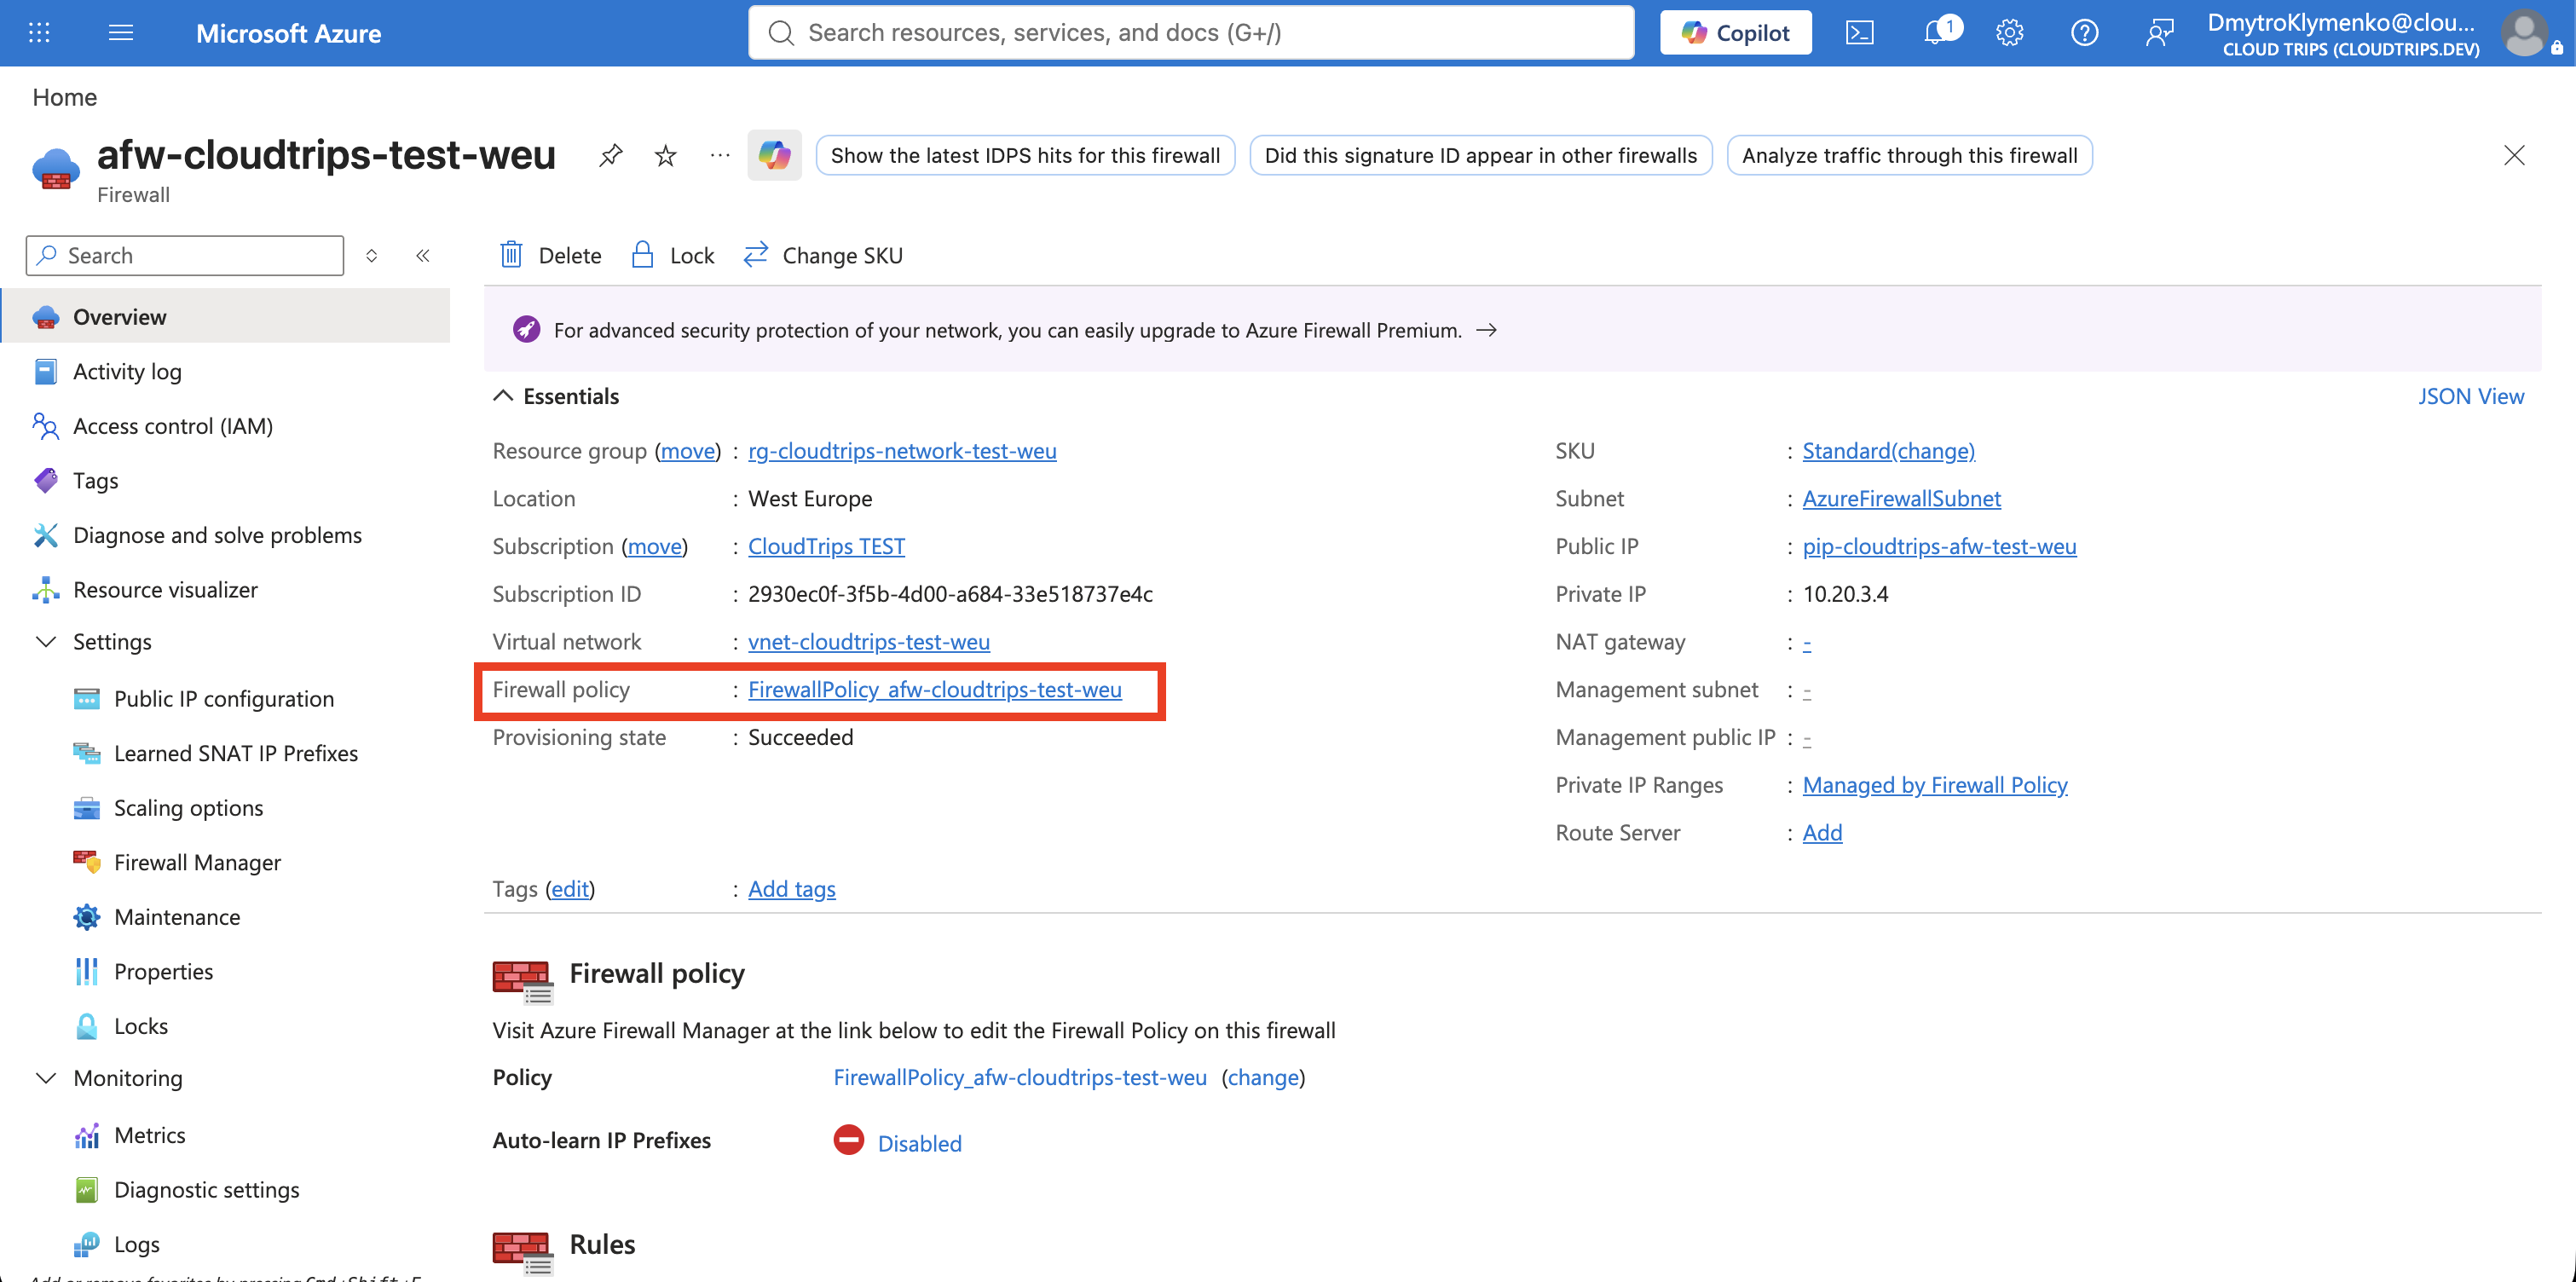This screenshot has height=1282, width=2576.
Task: Open the Azure portal waffle app launcher
Action: point(39,33)
